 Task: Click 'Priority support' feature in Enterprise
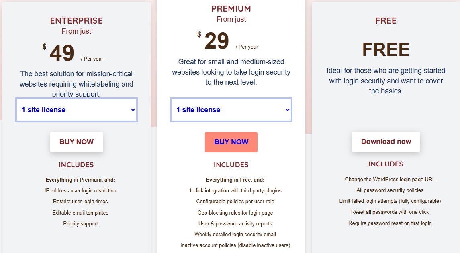[80, 224]
